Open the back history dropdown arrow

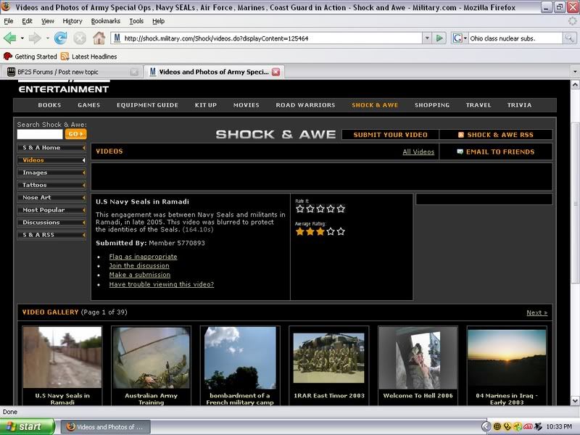point(22,38)
